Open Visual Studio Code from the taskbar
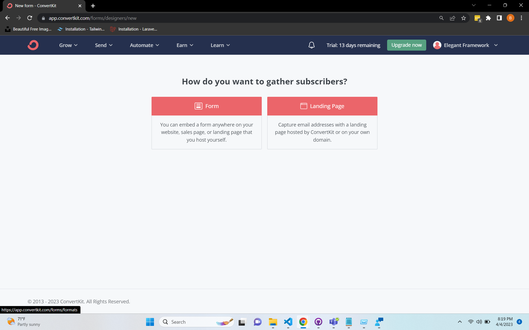The height and width of the screenshot is (330, 529). coord(288,322)
